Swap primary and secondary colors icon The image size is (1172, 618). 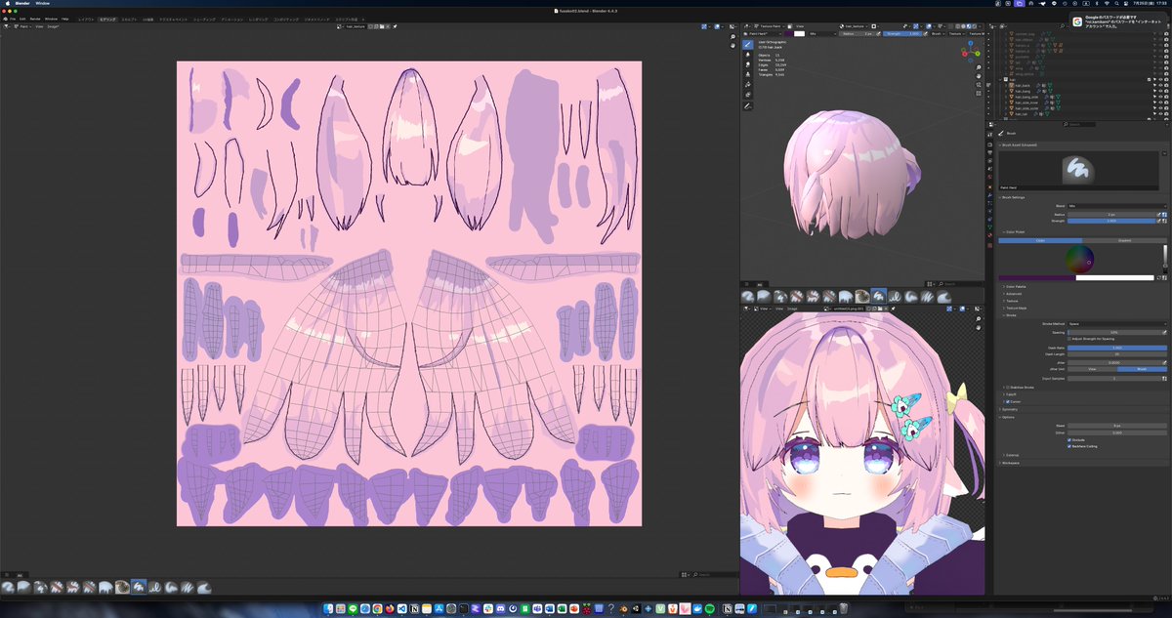pyautogui.click(x=1159, y=277)
